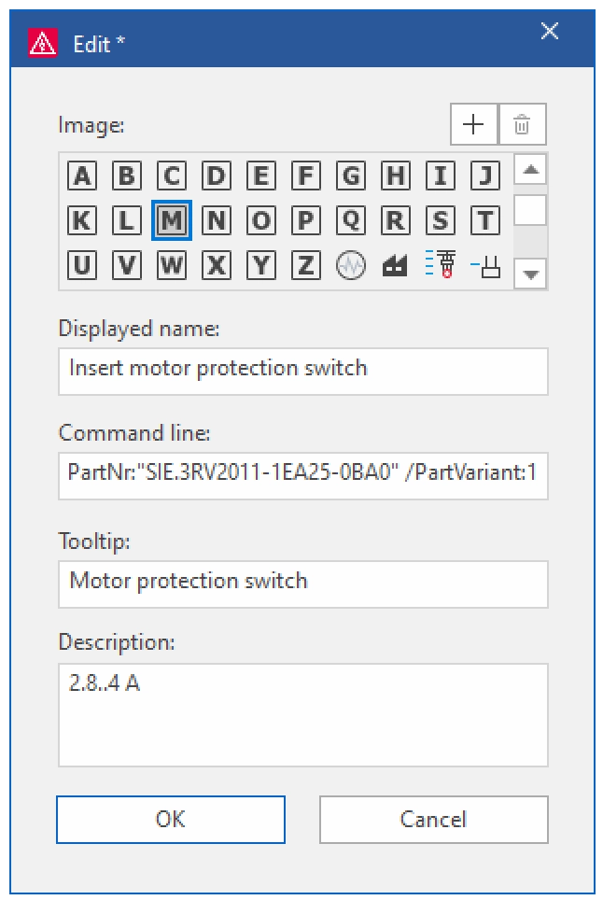Select the letter A image icon

[82, 176]
